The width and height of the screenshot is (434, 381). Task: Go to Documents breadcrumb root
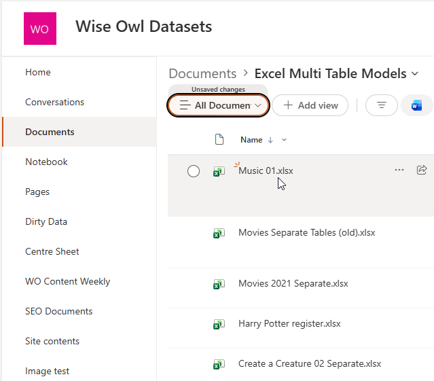pos(202,73)
